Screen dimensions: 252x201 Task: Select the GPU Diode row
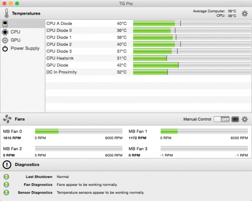[x=148, y=65]
